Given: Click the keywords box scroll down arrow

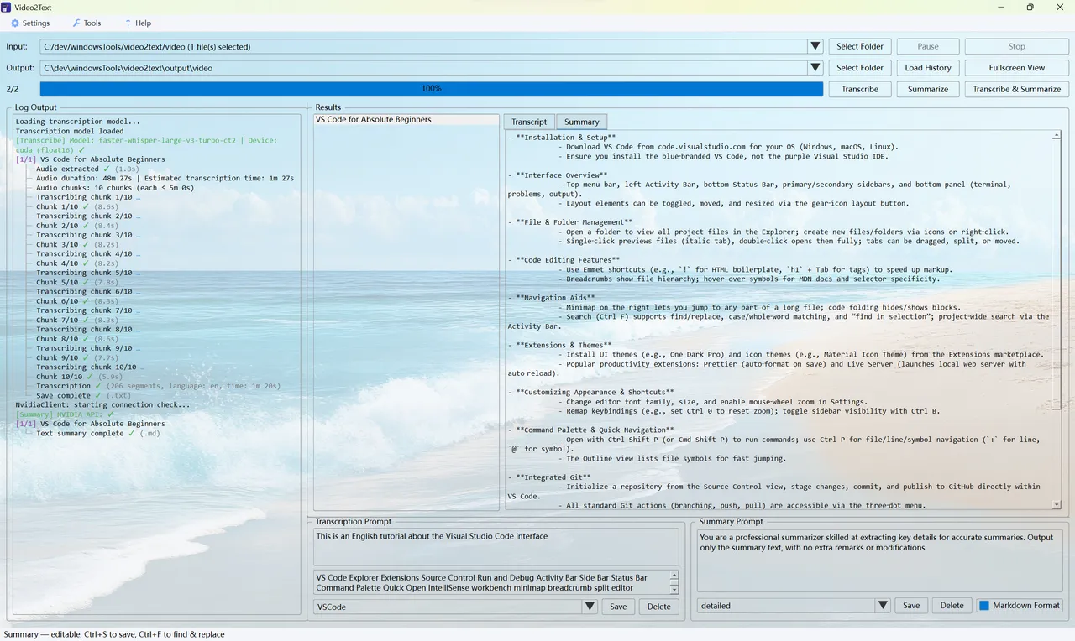Looking at the screenshot, I should pos(674,588).
